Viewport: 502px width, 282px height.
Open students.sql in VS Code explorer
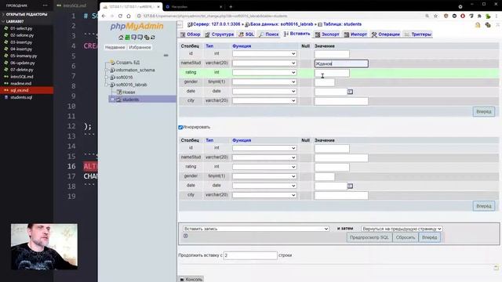tap(21, 97)
